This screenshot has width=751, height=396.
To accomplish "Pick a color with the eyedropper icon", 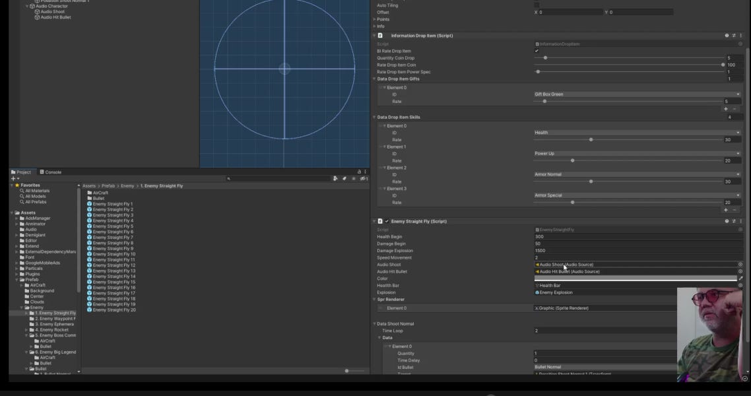I will 740,278.
